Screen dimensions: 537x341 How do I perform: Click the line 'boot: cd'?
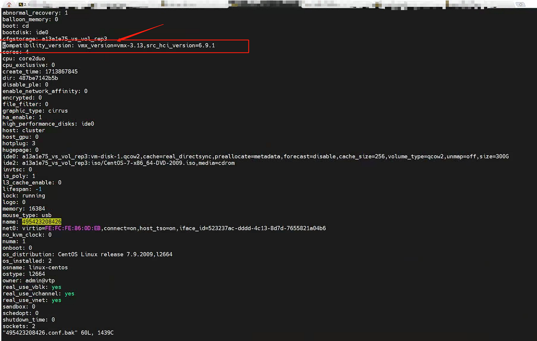tap(16, 26)
